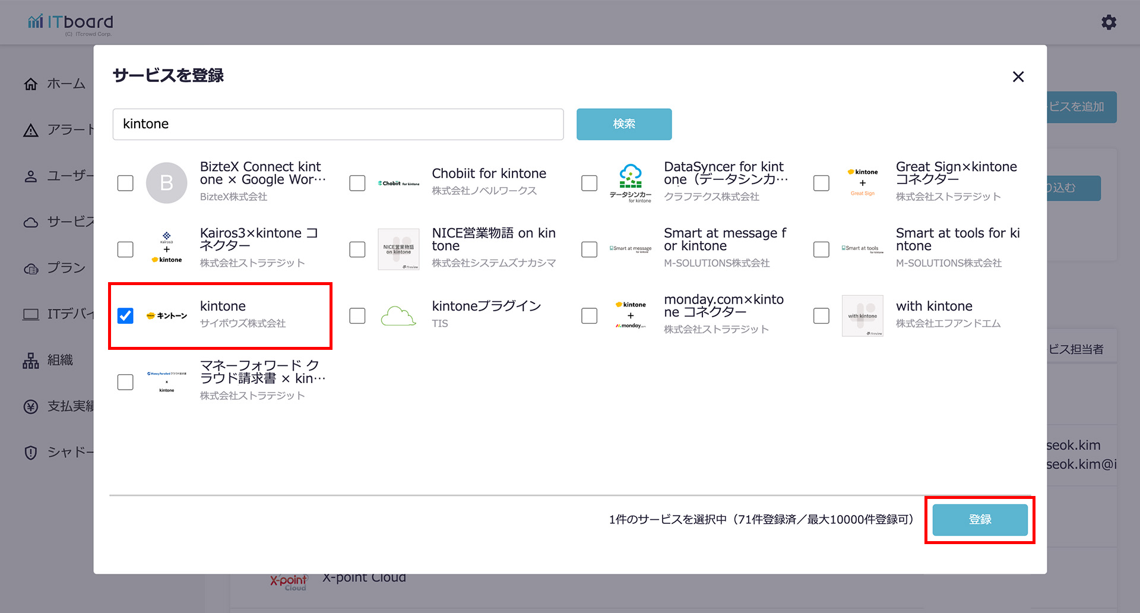The image size is (1140, 613).
Task: Click the settings gear icon
Action: point(1109,23)
